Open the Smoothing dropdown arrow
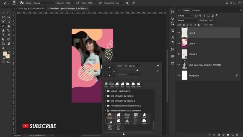Image resolution: width=243 pixels, height=137 pixels. coord(123,3)
